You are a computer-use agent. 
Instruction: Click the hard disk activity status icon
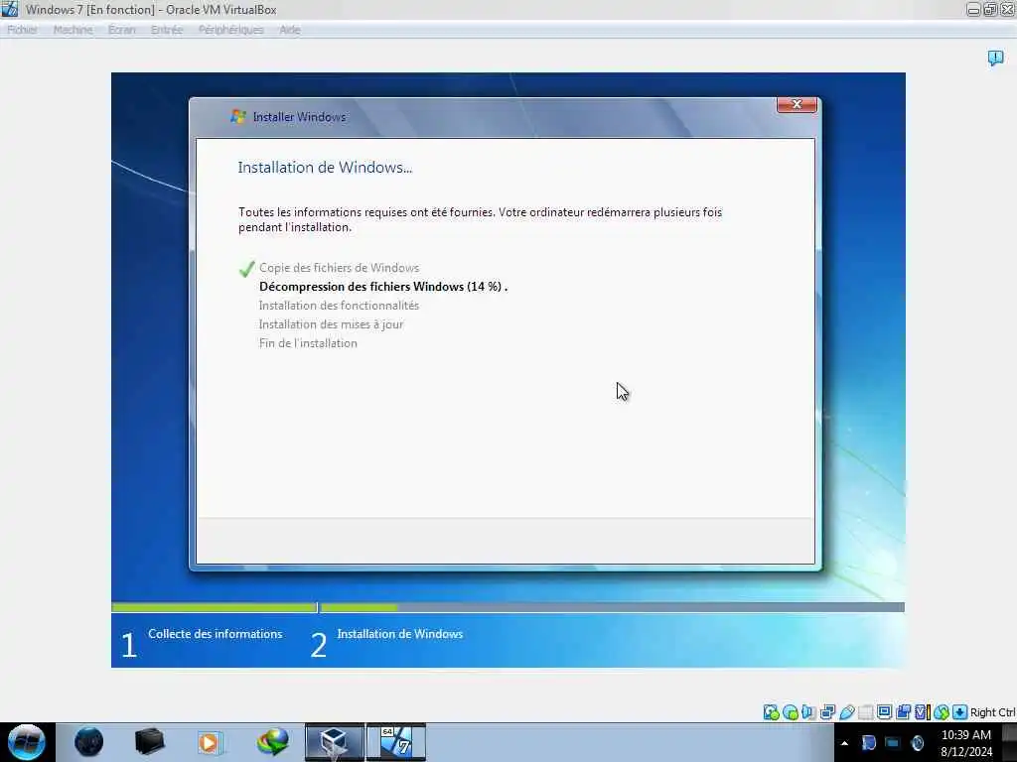coord(771,712)
